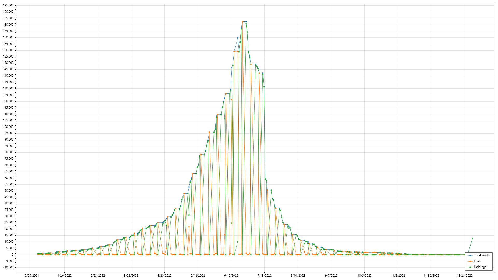Click the x-axis date 9/7/2022
This screenshot has height=280, width=498.
point(331,276)
